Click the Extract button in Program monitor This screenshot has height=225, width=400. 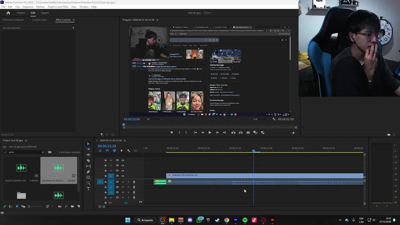pyautogui.click(x=241, y=132)
